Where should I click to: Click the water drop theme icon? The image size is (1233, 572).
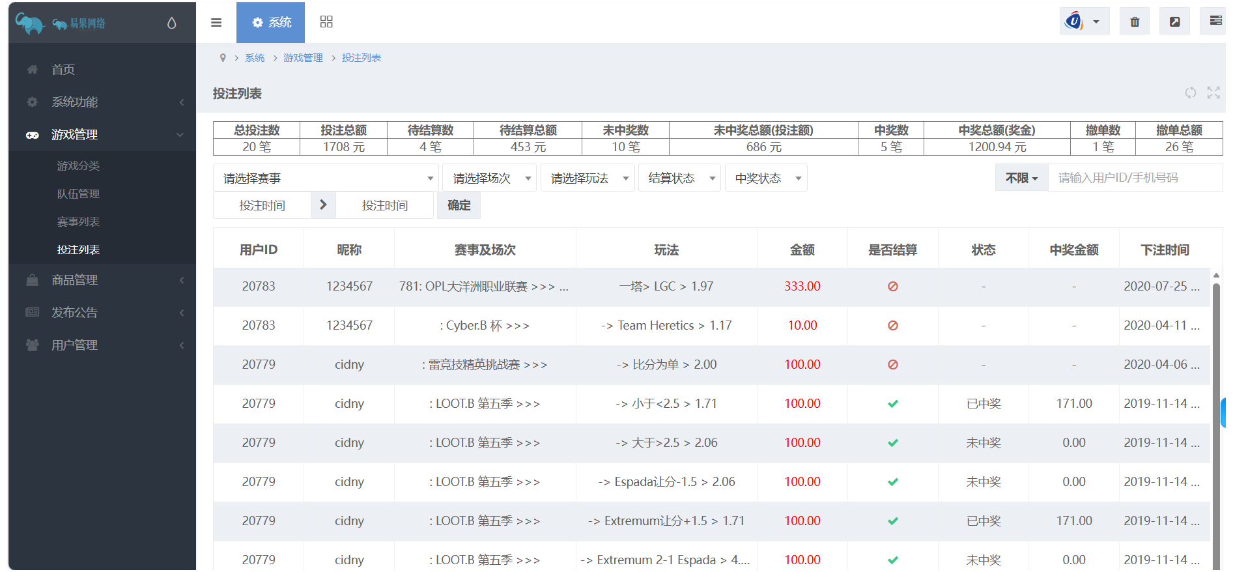click(x=171, y=23)
